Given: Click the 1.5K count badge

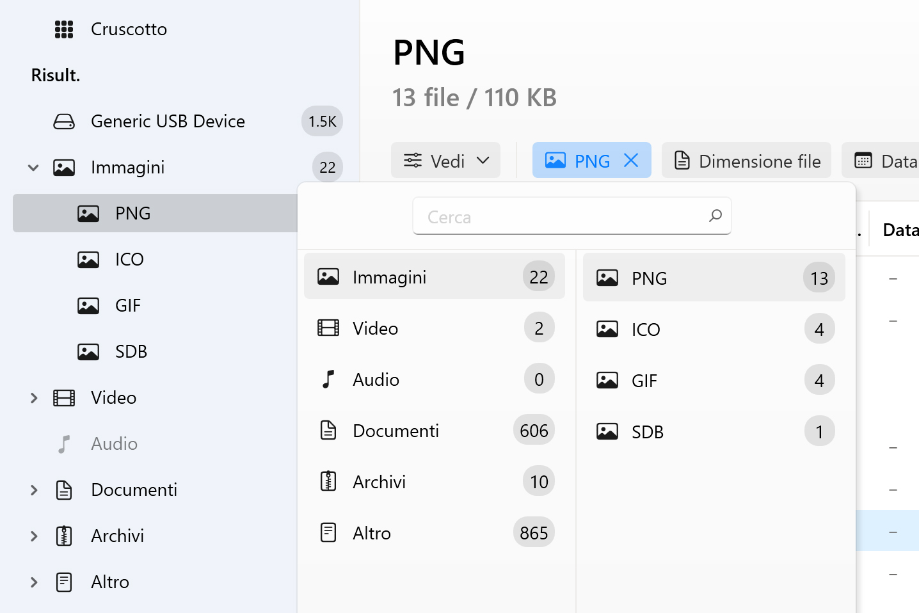Looking at the screenshot, I should [x=322, y=122].
